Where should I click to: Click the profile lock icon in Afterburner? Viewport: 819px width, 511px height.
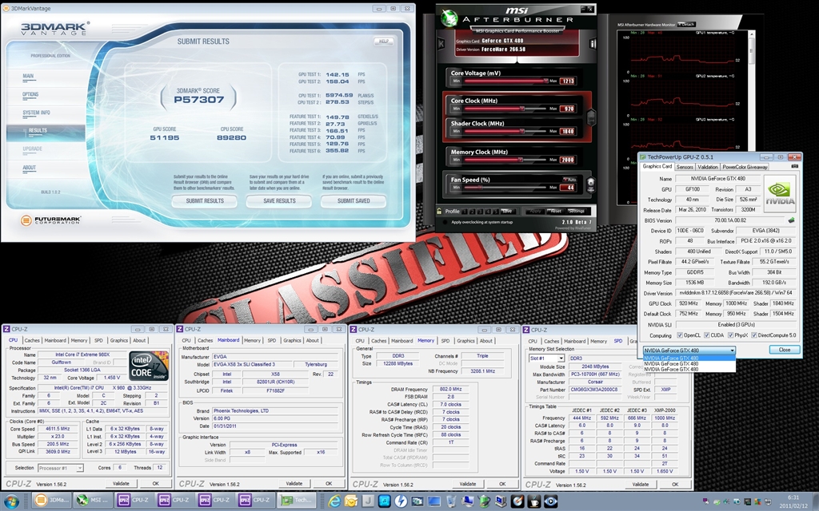[x=440, y=211]
